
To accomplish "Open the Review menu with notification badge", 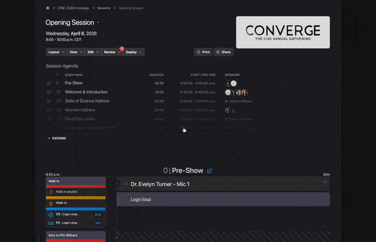I will click(112, 52).
